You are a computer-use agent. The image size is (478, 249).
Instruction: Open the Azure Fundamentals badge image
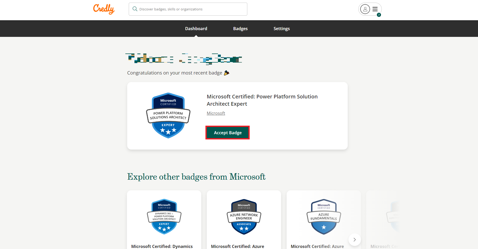pyautogui.click(x=324, y=217)
